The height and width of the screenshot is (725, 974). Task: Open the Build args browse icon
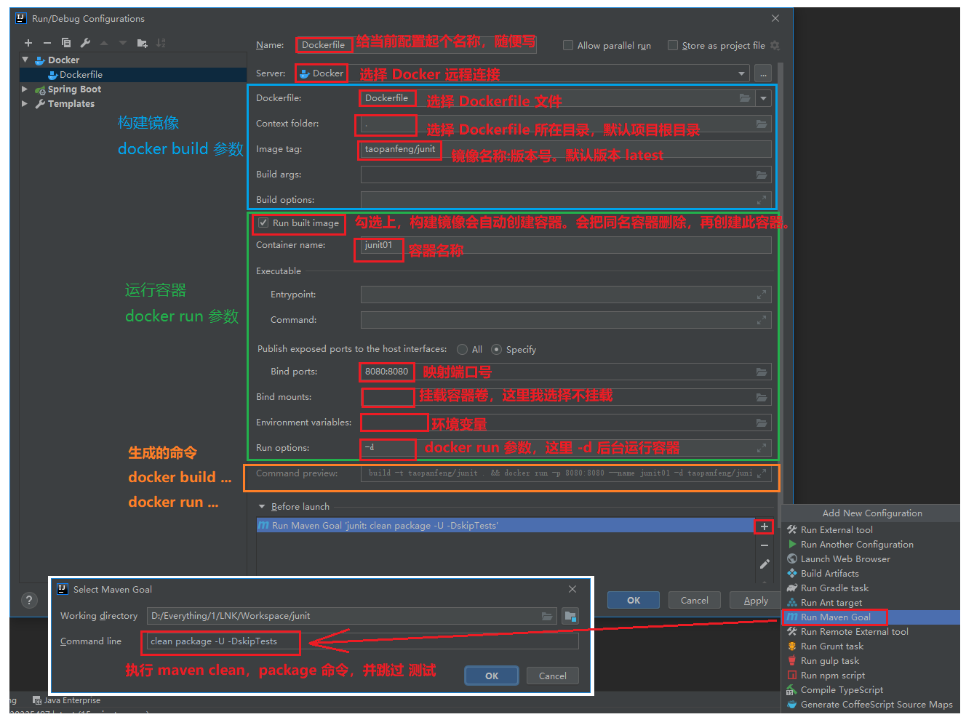click(762, 175)
